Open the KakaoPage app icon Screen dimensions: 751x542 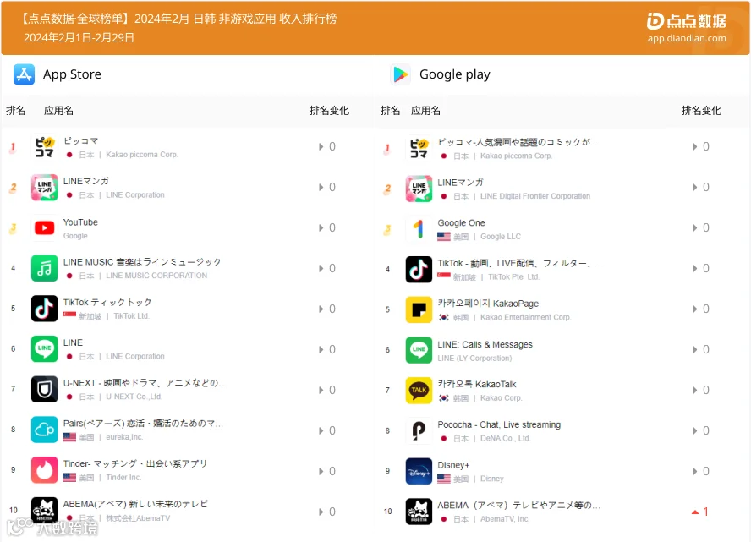pos(419,309)
